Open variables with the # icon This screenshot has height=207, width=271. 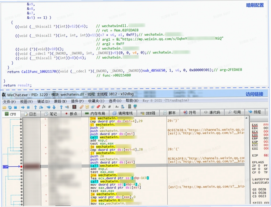click(109, 107)
